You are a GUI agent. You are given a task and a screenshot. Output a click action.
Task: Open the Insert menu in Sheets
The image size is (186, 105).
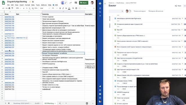point(22,5)
